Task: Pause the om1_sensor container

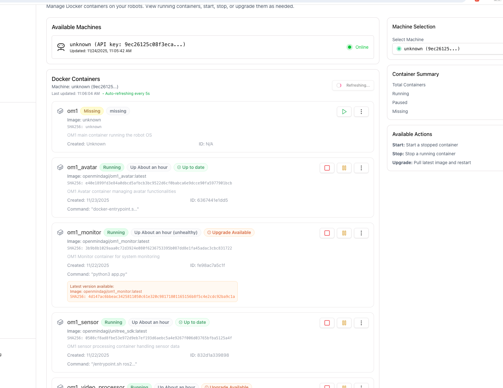Action: click(344, 323)
